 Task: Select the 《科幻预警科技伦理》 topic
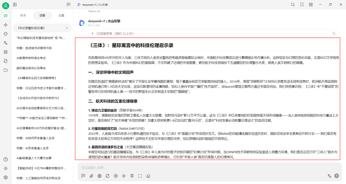point(42,28)
